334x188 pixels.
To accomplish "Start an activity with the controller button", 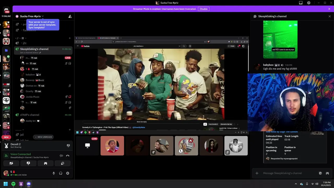I will coord(45,163).
